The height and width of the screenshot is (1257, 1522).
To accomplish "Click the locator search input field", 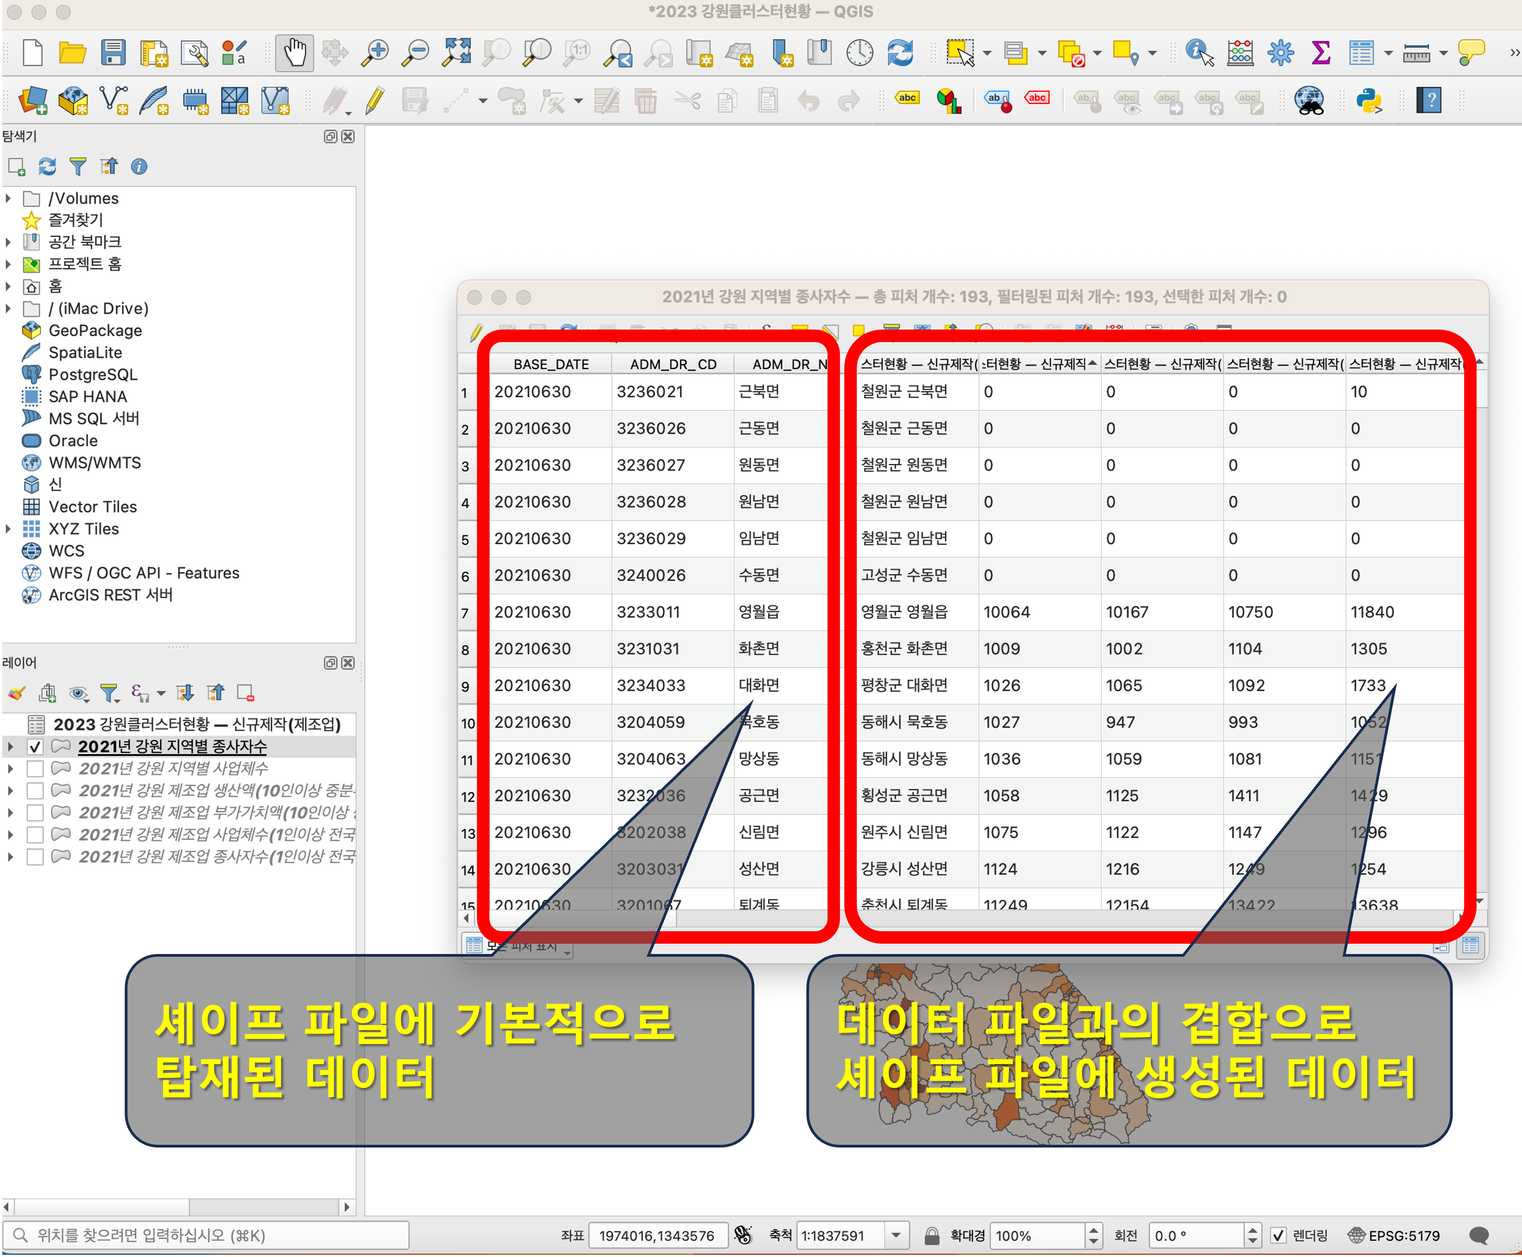I will pyautogui.click(x=217, y=1235).
